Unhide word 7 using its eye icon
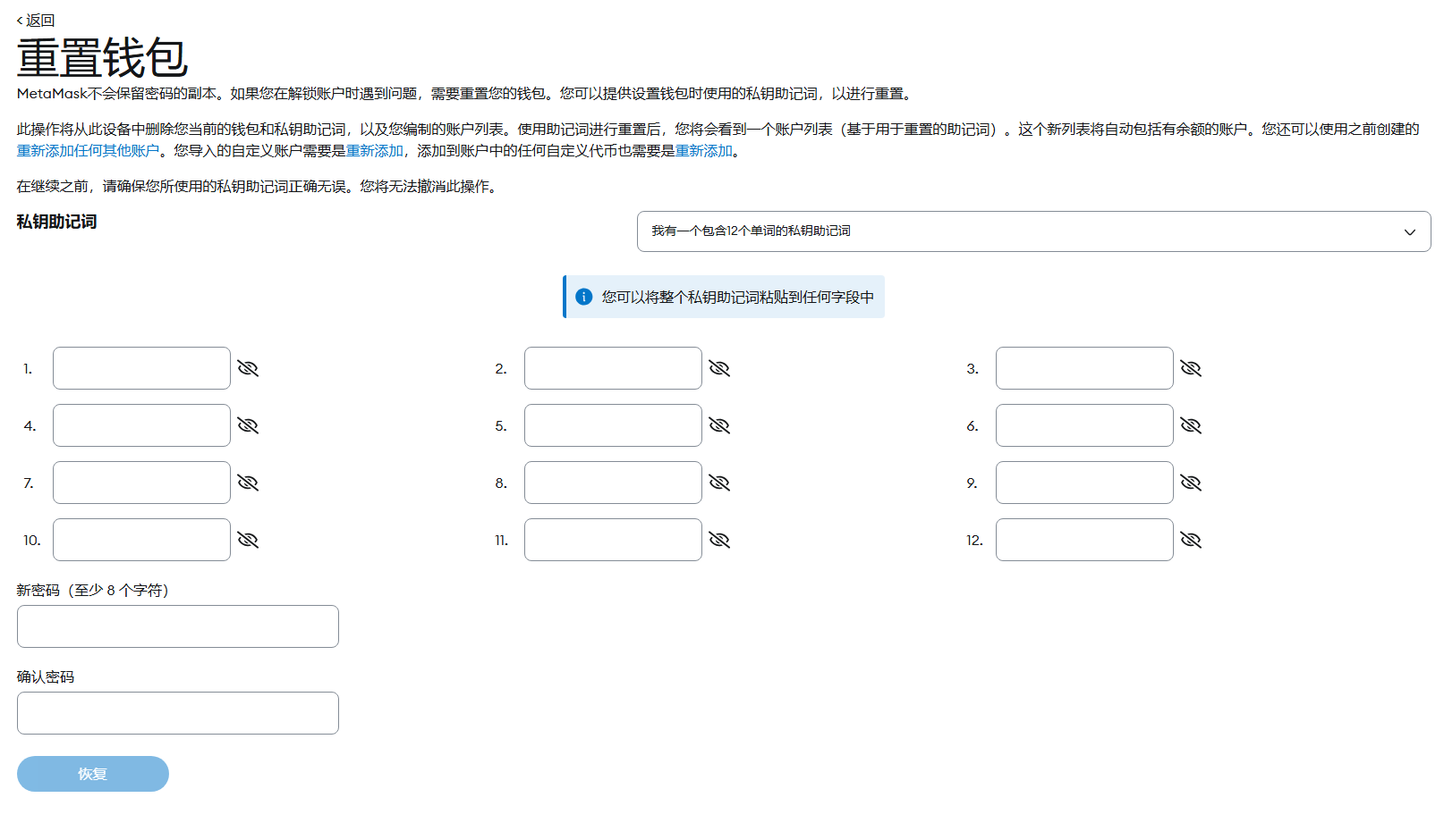 (x=248, y=483)
